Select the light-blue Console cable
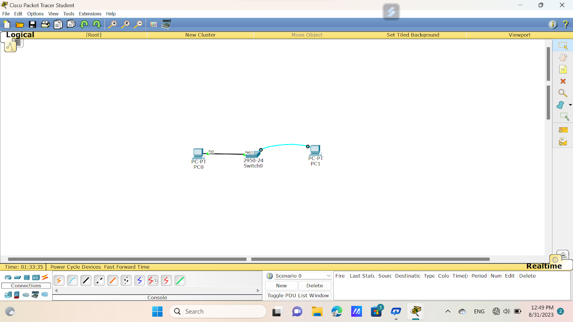 (x=72, y=280)
